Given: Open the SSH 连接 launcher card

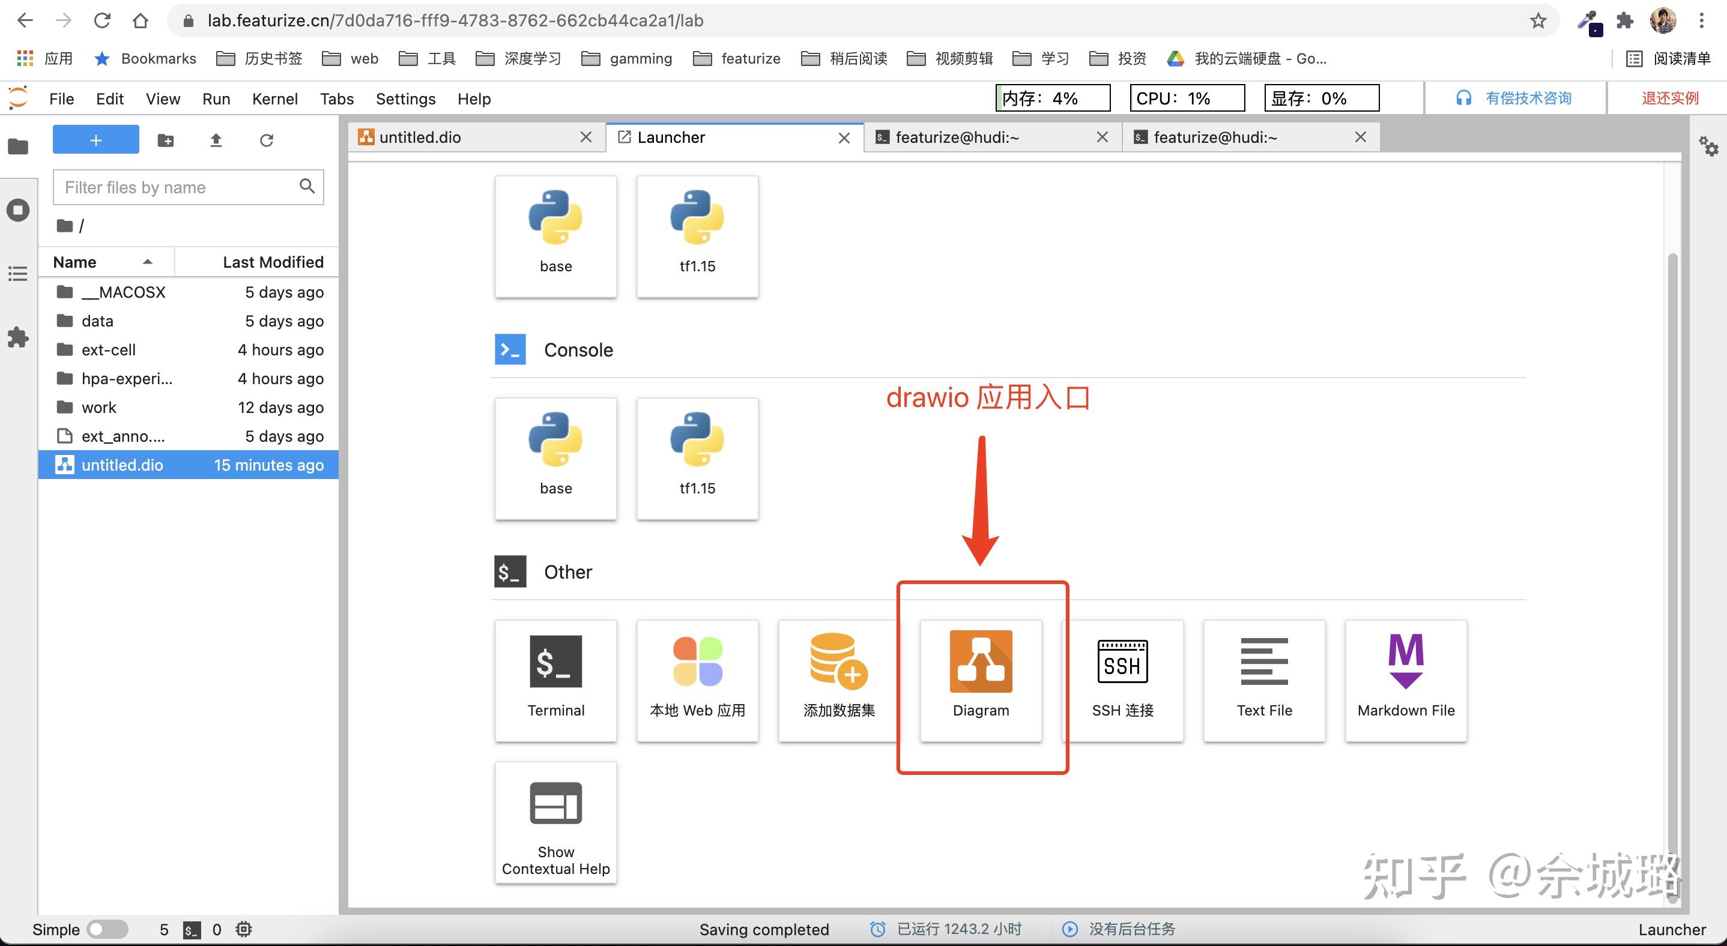Looking at the screenshot, I should click(x=1122, y=680).
